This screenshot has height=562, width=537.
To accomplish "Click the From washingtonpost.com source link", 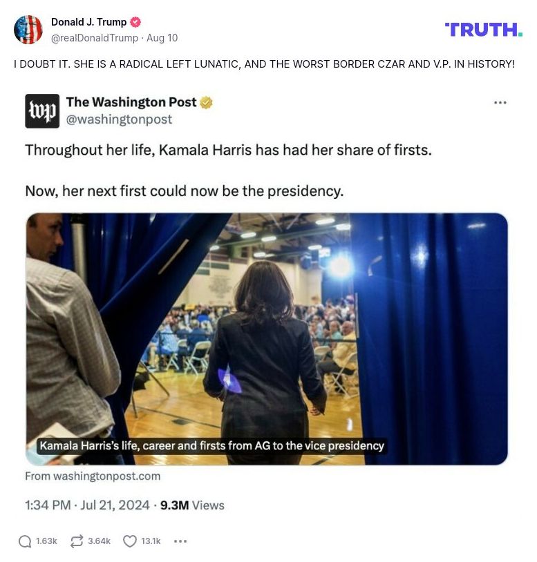I will click(x=93, y=476).
